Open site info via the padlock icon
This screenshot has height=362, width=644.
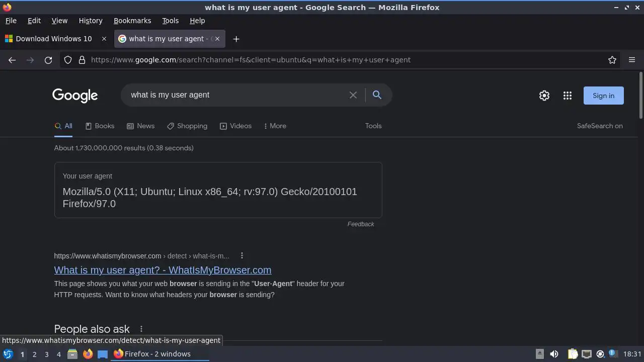click(x=82, y=60)
